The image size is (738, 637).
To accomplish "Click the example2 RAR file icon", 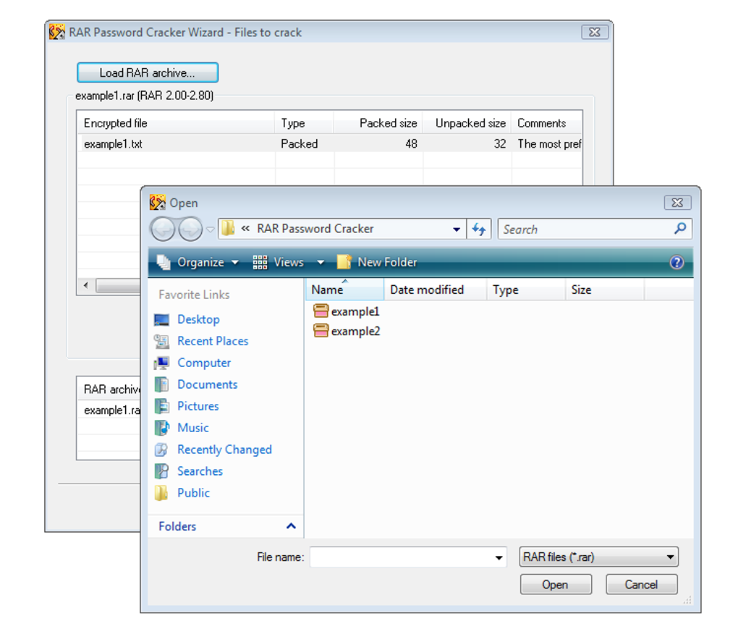I will point(321,331).
